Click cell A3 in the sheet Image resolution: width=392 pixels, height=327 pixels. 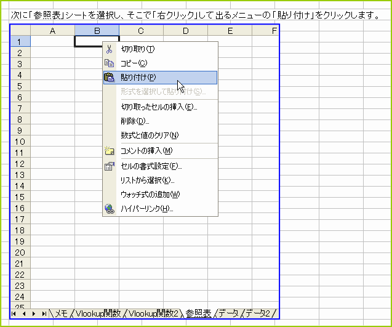(x=52, y=64)
